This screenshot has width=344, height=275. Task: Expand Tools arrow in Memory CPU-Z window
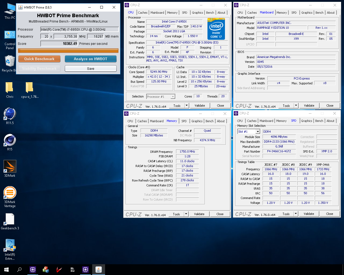coord(186,214)
